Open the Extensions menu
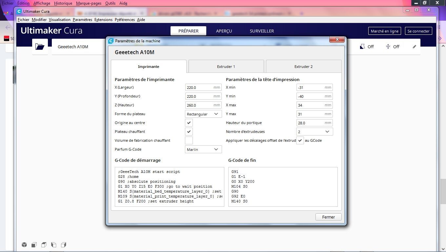 [x=103, y=20]
